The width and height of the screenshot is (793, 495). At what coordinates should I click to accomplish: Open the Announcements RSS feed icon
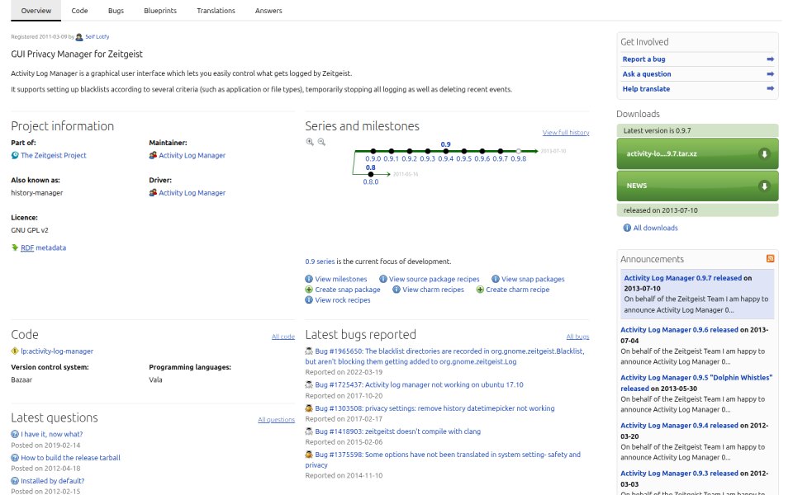pyautogui.click(x=770, y=258)
